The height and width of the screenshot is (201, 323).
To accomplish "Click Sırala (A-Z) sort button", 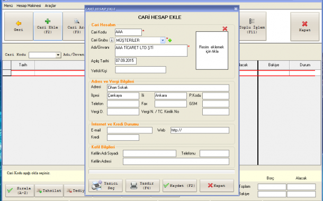I will point(20,190).
